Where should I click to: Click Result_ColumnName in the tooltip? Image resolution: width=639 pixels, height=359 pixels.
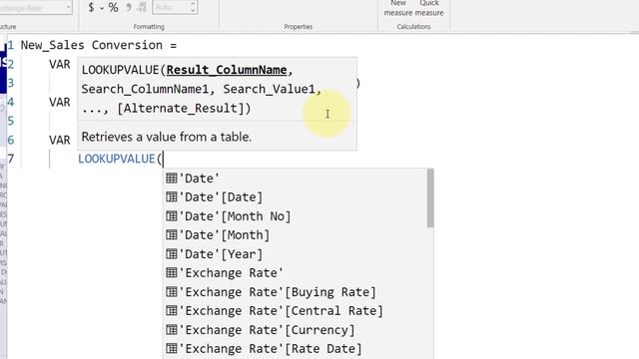click(227, 70)
